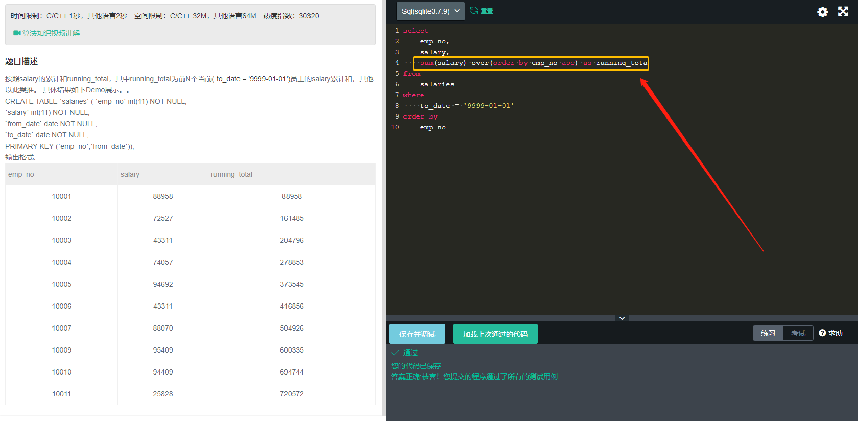Viewport: 858px width, 421px height.
Task: Click the 您的代码已保存 message
Action: point(416,366)
